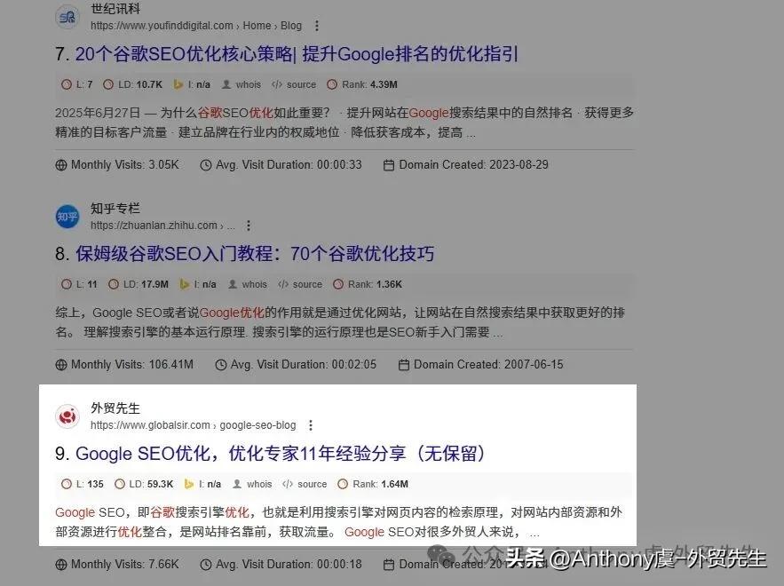The image size is (784, 586).
Task: Open page source via the </> icon on result 8
Action: pos(281,284)
